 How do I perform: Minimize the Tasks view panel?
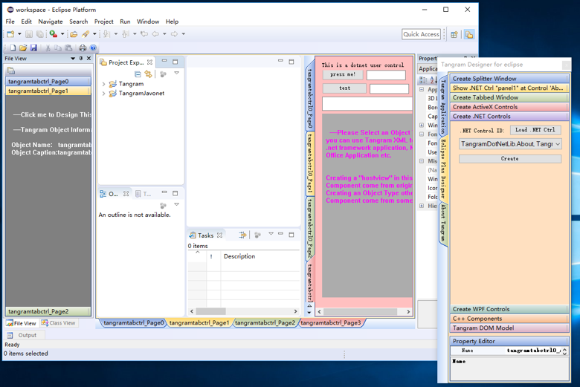click(x=281, y=234)
